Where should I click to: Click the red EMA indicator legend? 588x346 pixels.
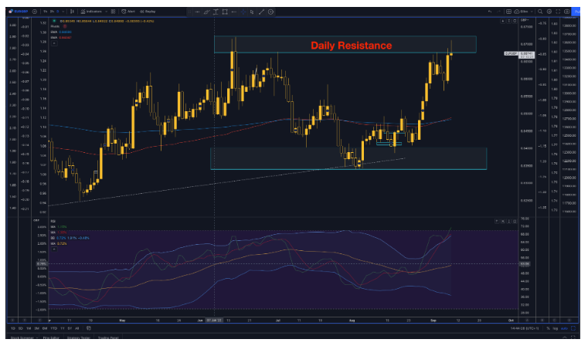61,38
